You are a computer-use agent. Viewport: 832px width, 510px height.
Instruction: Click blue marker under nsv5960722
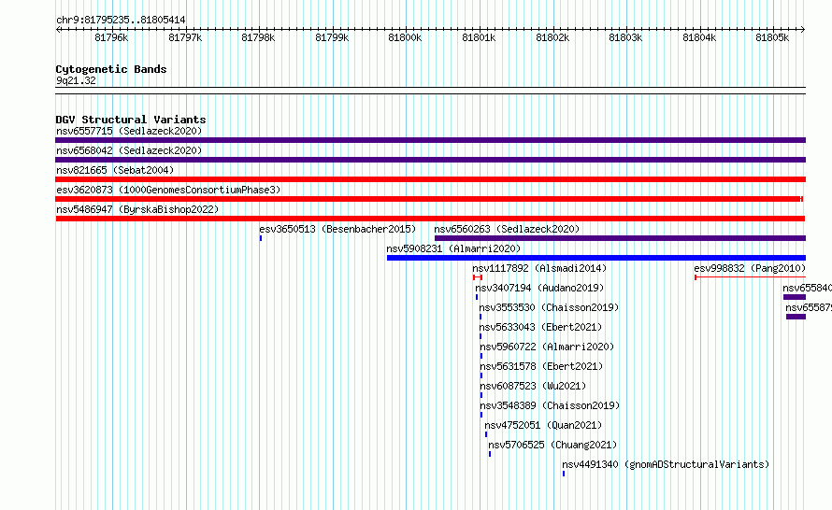click(x=481, y=356)
